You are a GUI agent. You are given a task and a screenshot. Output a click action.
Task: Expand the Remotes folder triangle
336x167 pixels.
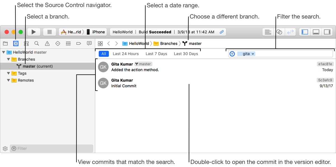pos(8,80)
